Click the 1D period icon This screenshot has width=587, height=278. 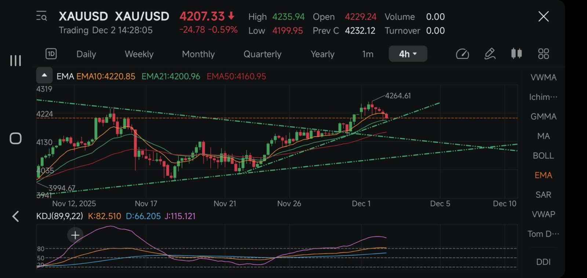click(51, 54)
